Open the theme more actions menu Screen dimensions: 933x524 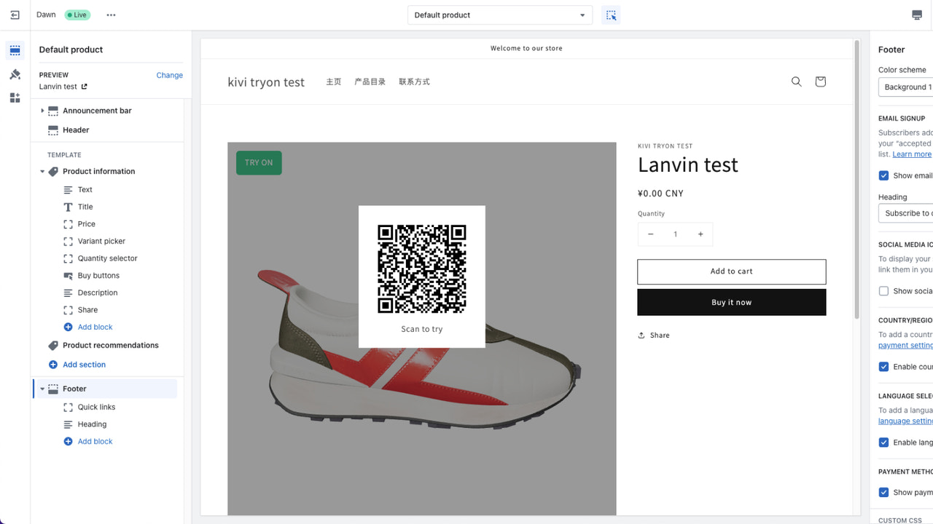point(111,15)
